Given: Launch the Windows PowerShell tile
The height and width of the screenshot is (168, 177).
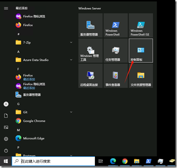Looking at the screenshot, I should tap(116, 25).
